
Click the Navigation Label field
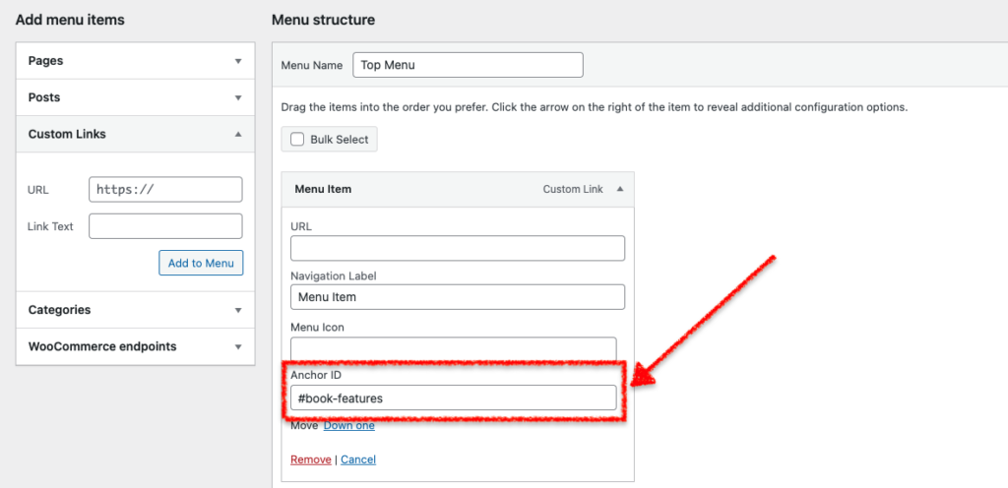pos(458,297)
